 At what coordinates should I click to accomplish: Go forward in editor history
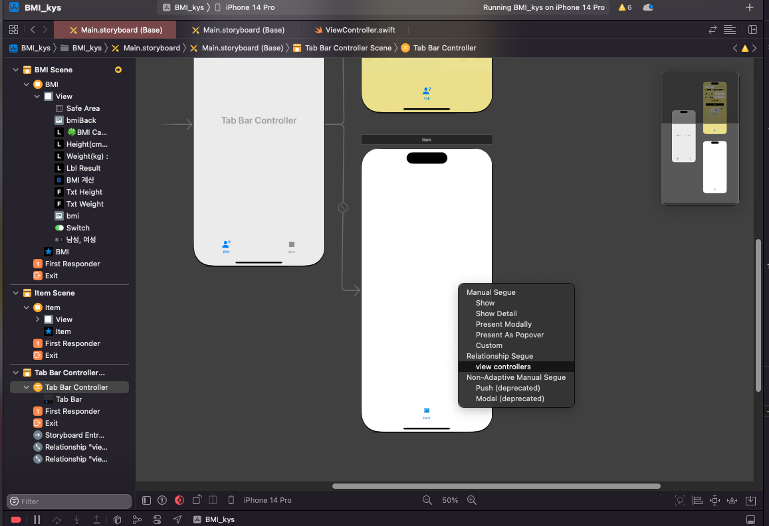(x=45, y=30)
